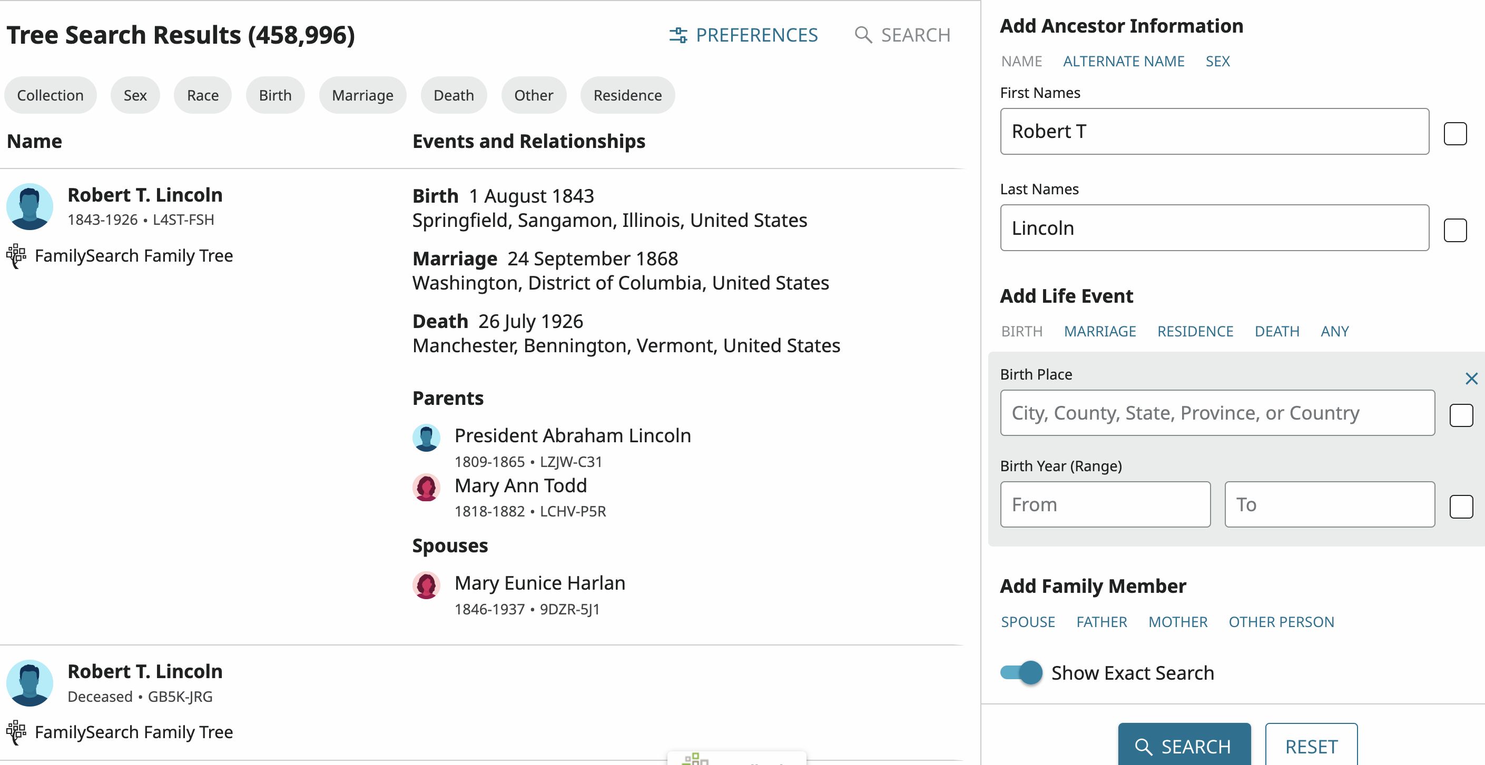Select NAME tab under Ancestor Information
Viewport: 1485px width, 765px height.
1021,61
